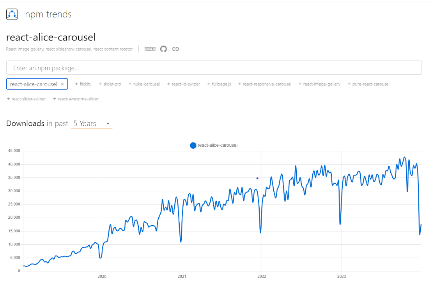Add react-responsive-carousel suggestion link
The height and width of the screenshot is (286, 432).
coord(265,84)
